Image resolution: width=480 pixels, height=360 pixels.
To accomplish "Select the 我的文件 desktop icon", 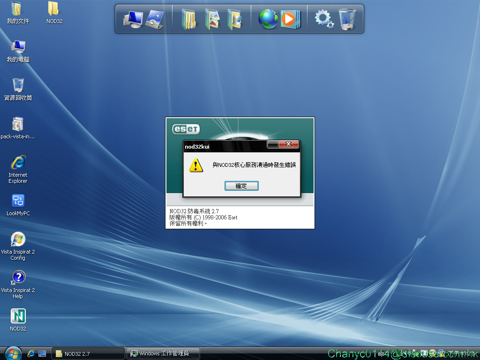I will (18, 13).
